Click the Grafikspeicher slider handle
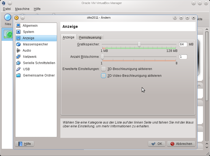Image resolution: width=210 pixels, height=156 pixels. (139, 44)
